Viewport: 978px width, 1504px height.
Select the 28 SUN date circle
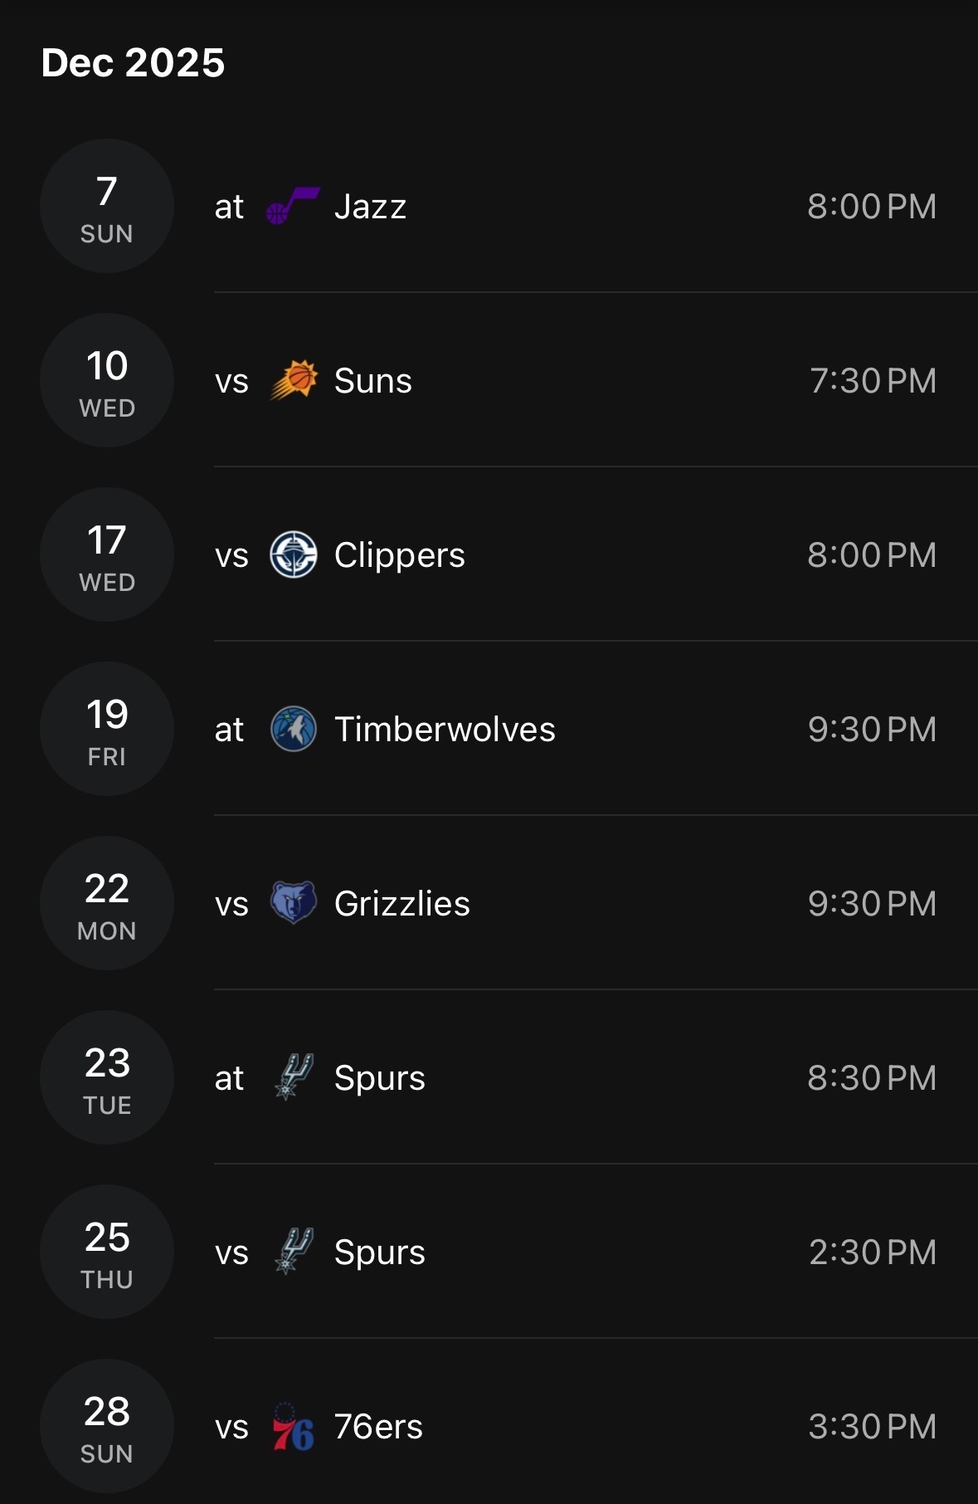(x=107, y=1426)
